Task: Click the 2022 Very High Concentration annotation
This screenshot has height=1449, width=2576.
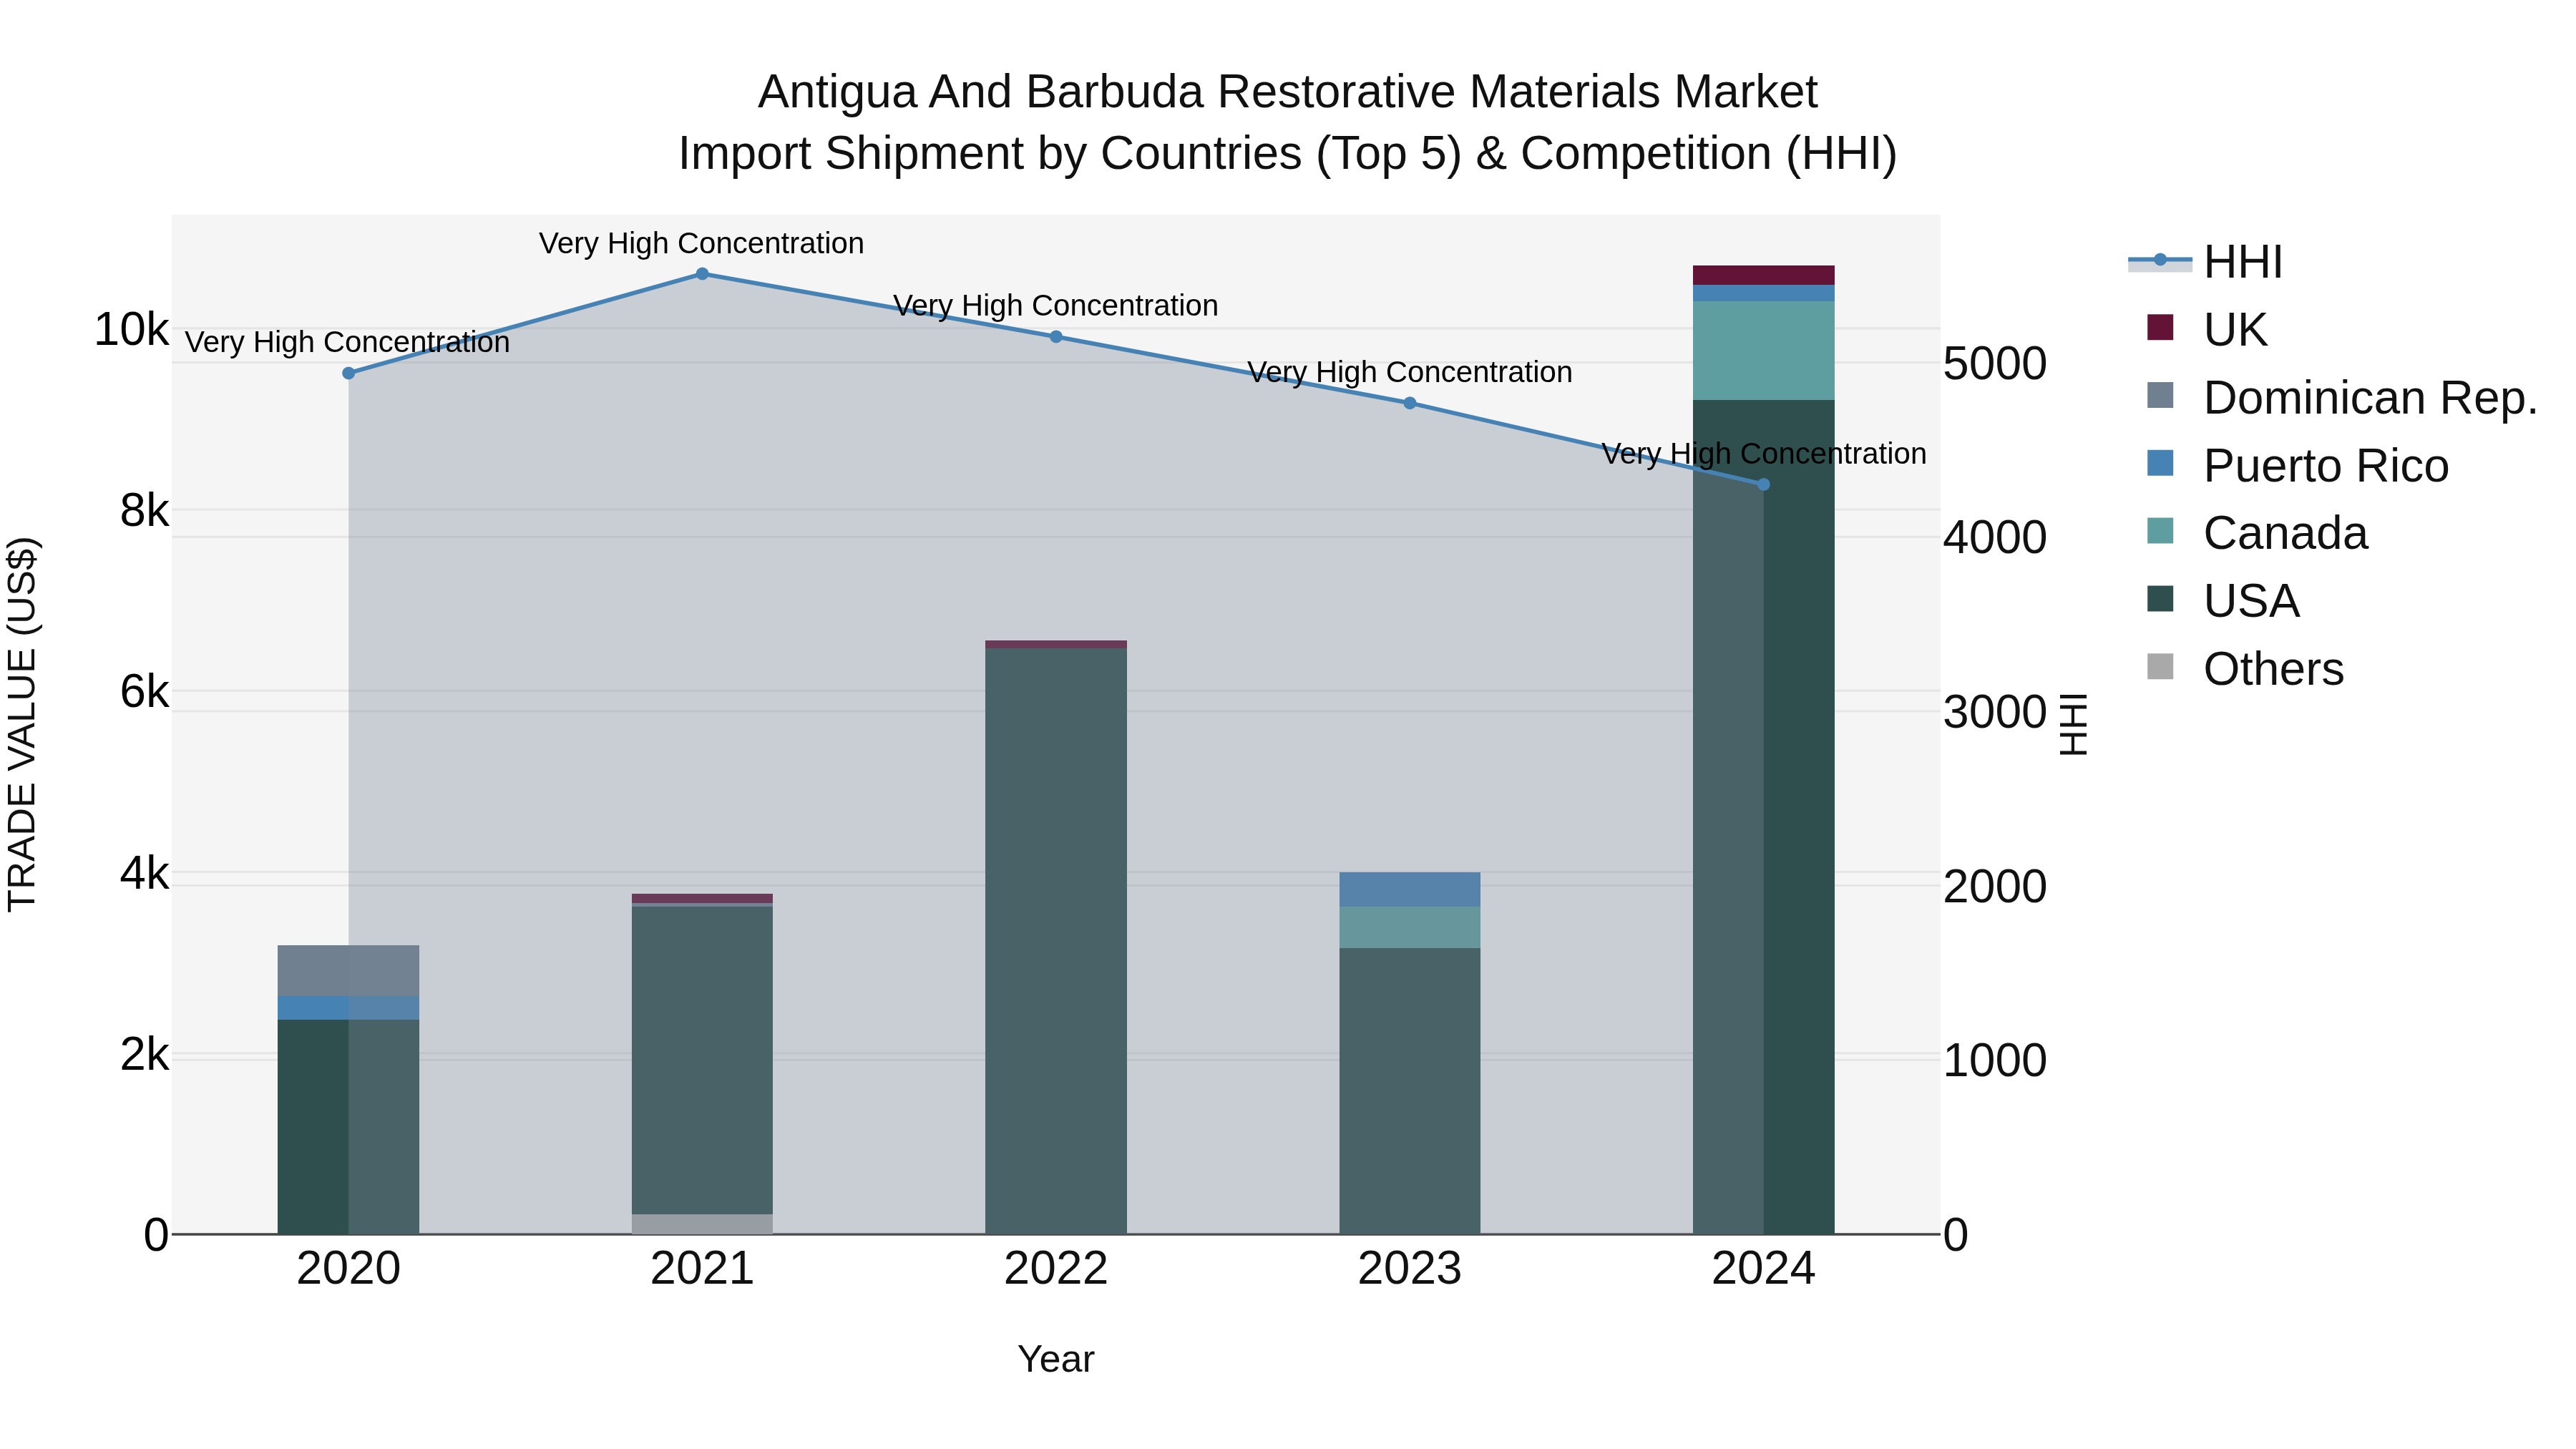Action: click(x=1056, y=305)
